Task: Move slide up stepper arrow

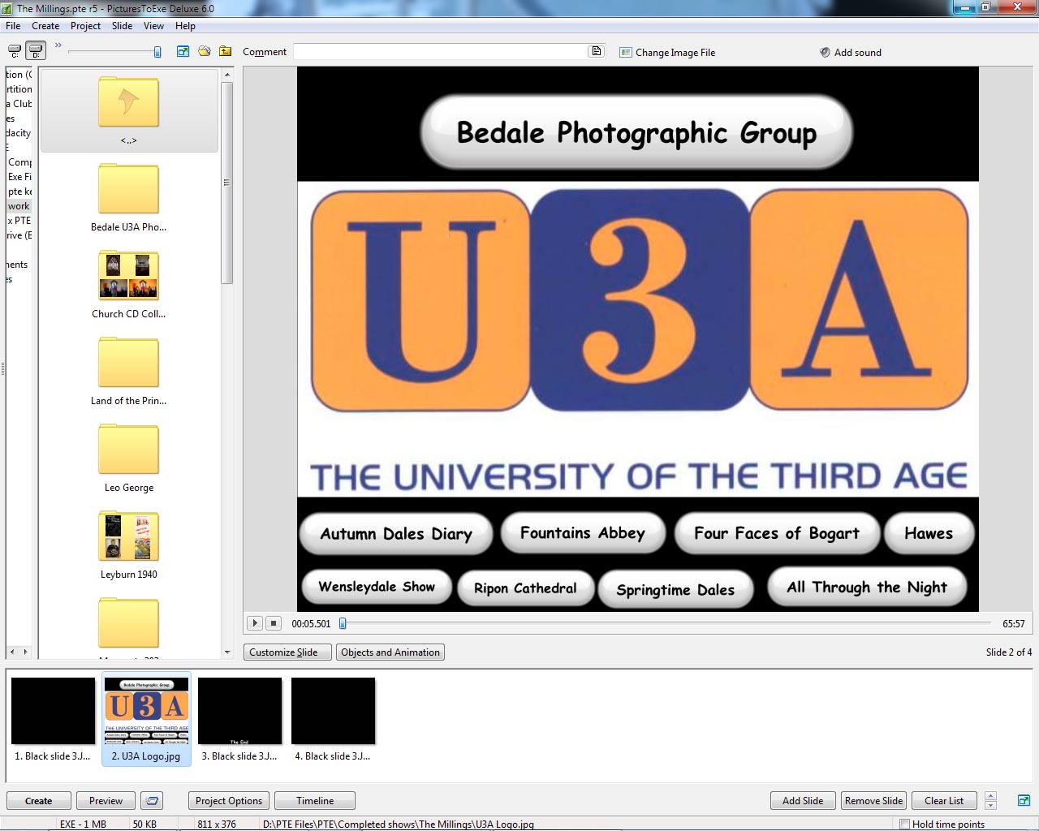Action: (x=990, y=796)
